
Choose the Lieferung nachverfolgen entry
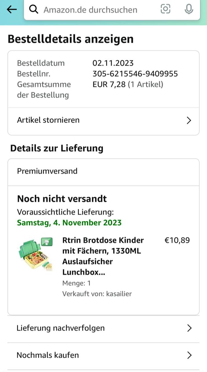(61, 328)
